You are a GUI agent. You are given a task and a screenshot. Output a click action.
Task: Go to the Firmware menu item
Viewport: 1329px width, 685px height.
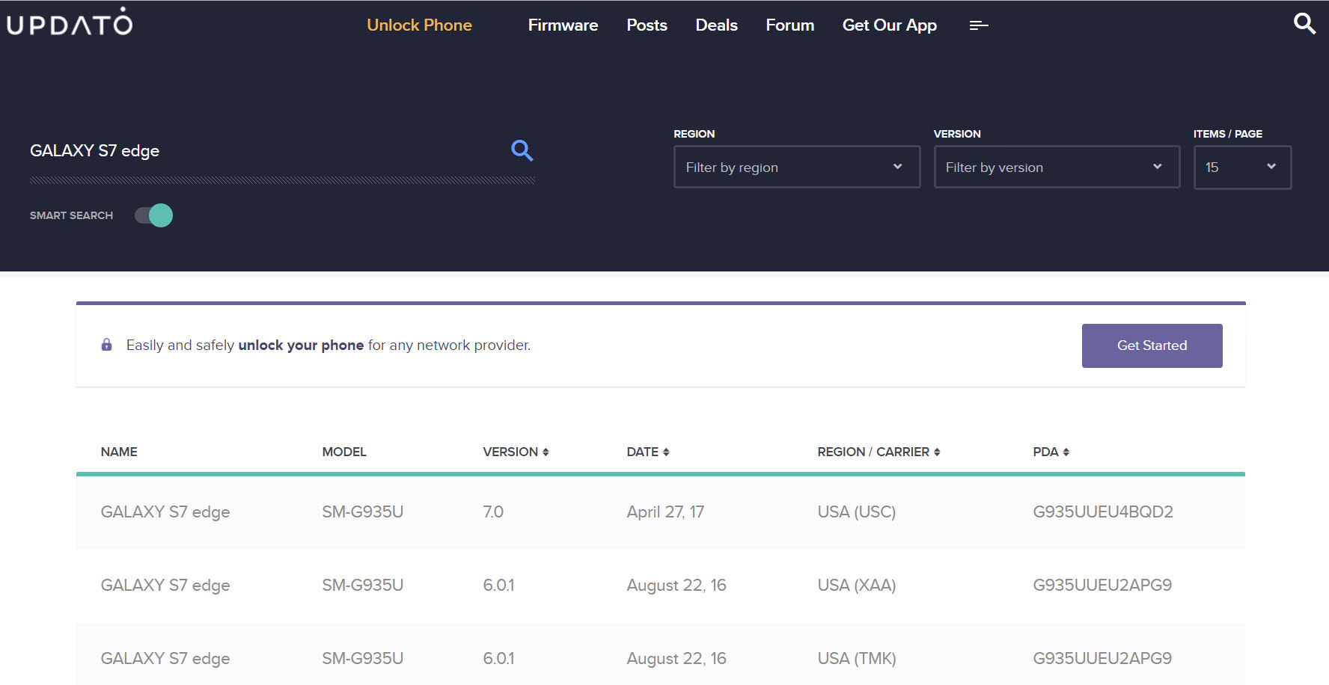pos(563,25)
